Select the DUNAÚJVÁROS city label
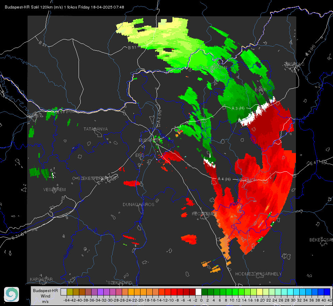The width and height of the screenshot is (333, 306). pos(138,204)
